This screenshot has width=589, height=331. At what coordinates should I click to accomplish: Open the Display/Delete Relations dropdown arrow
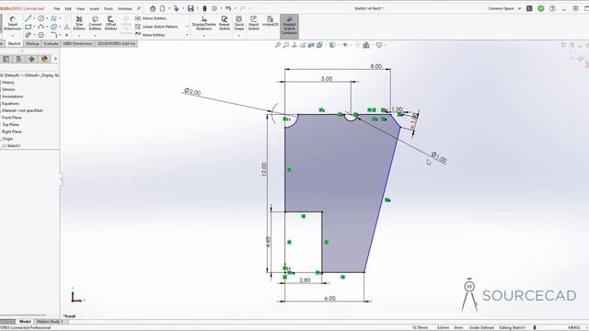[204, 36]
